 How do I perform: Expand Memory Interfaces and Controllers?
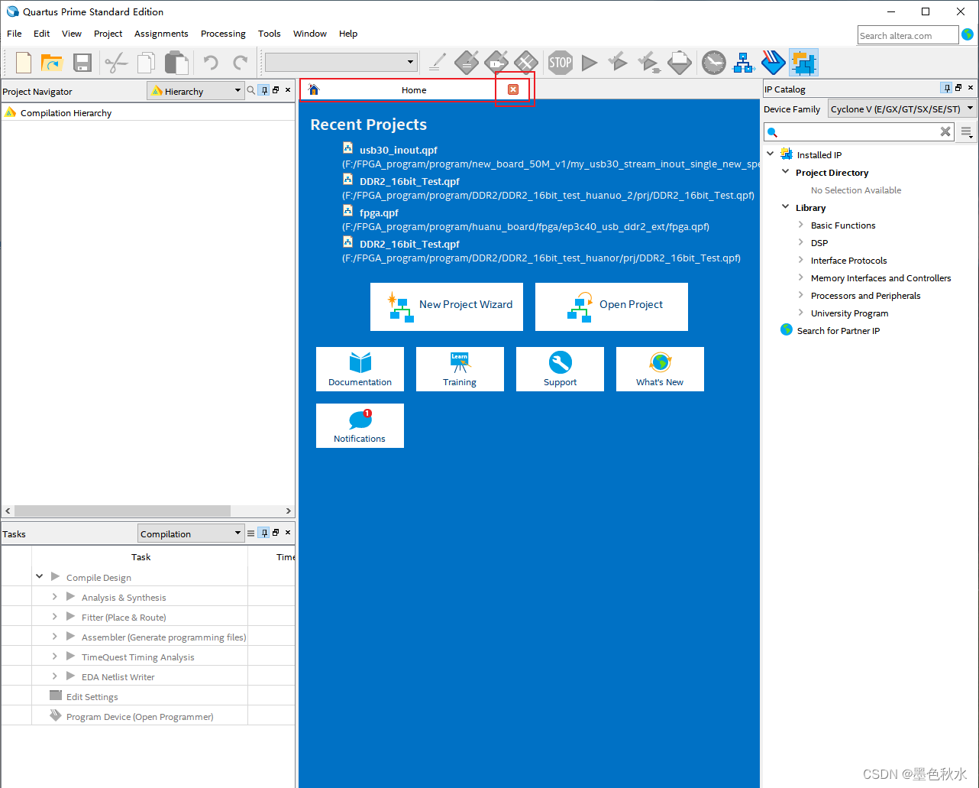[800, 277]
